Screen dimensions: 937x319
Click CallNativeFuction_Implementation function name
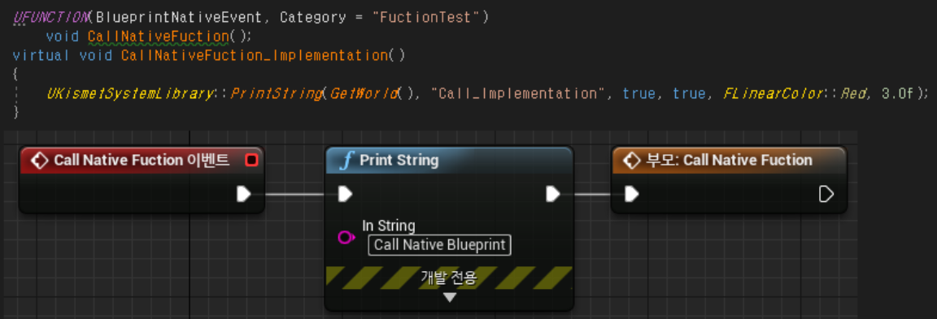point(255,55)
